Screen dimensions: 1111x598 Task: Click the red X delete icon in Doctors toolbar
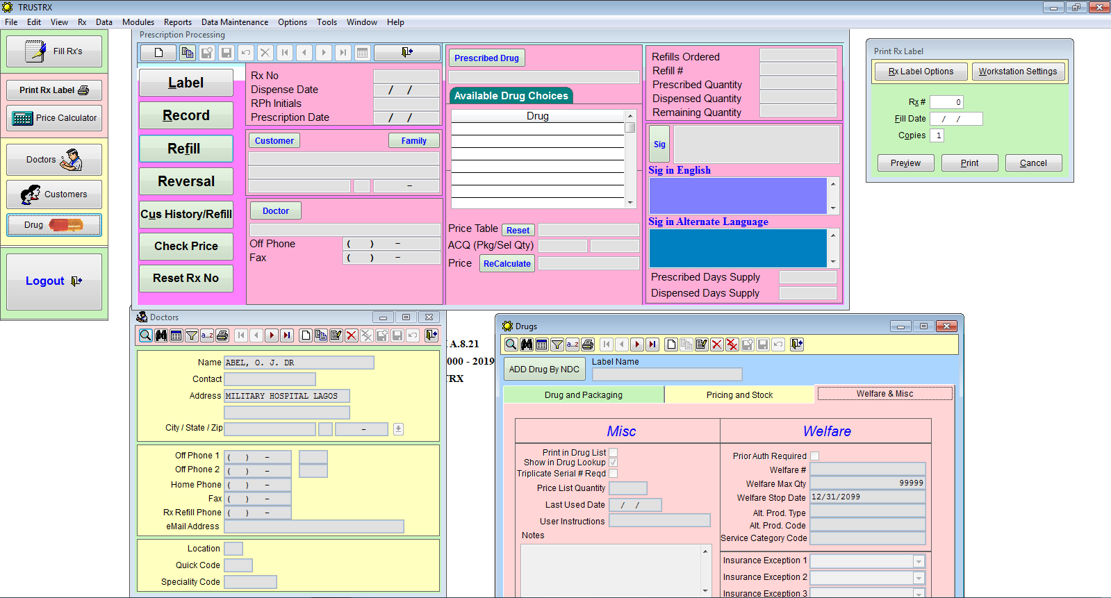click(352, 335)
